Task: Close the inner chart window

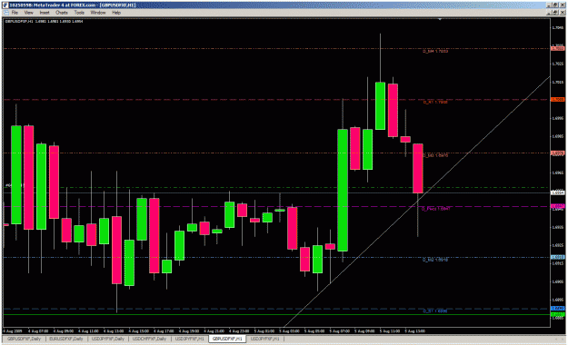Action: point(563,13)
